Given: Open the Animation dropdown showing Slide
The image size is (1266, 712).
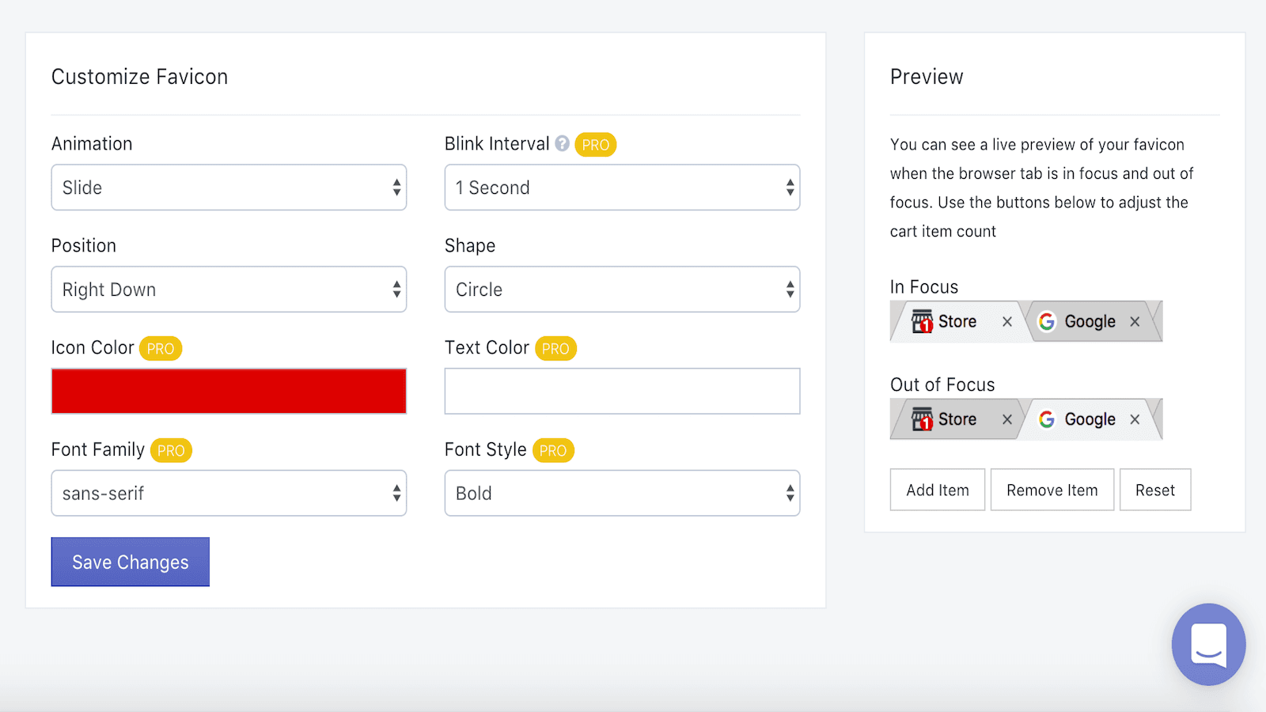Looking at the screenshot, I should coord(229,187).
